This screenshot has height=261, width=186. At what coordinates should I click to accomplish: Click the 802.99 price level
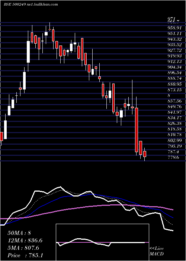click(174, 140)
